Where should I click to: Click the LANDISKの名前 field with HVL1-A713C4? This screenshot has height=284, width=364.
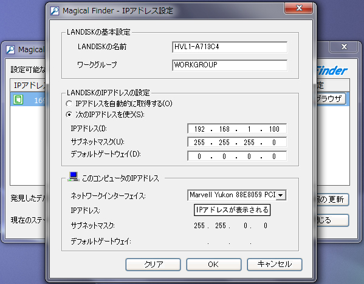pyautogui.click(x=230, y=47)
